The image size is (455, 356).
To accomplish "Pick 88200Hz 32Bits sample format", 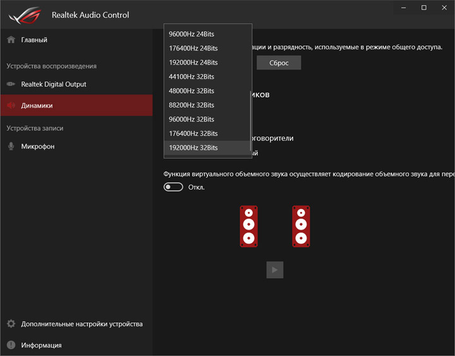I will 207,105.
